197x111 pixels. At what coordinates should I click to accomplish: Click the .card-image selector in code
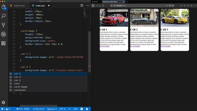coord(27,31)
